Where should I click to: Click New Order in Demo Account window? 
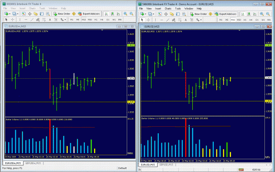tap(198, 14)
